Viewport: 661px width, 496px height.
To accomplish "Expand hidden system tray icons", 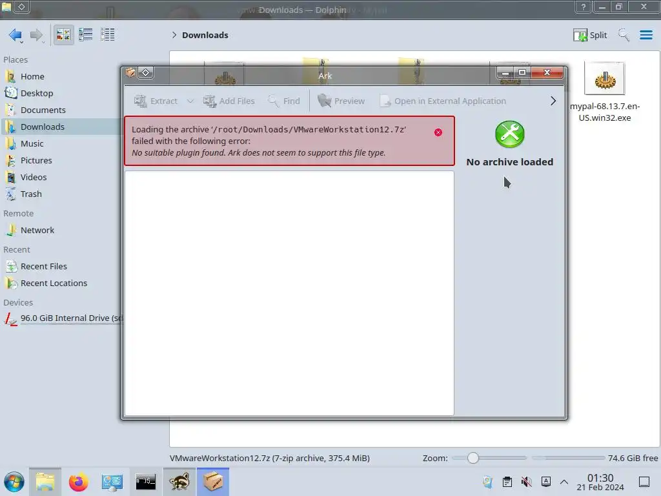I will coord(564,482).
